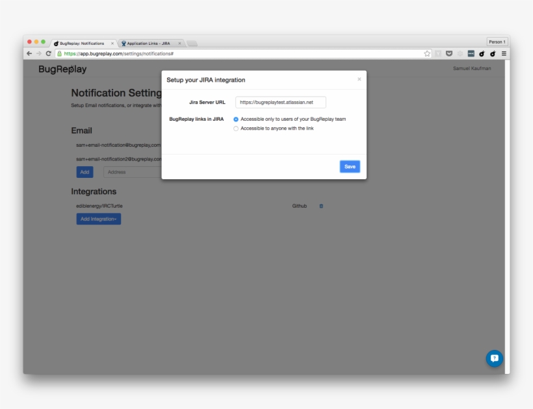Close the JIRA integration dialog
Screen dimensions: 533x409
coord(359,79)
